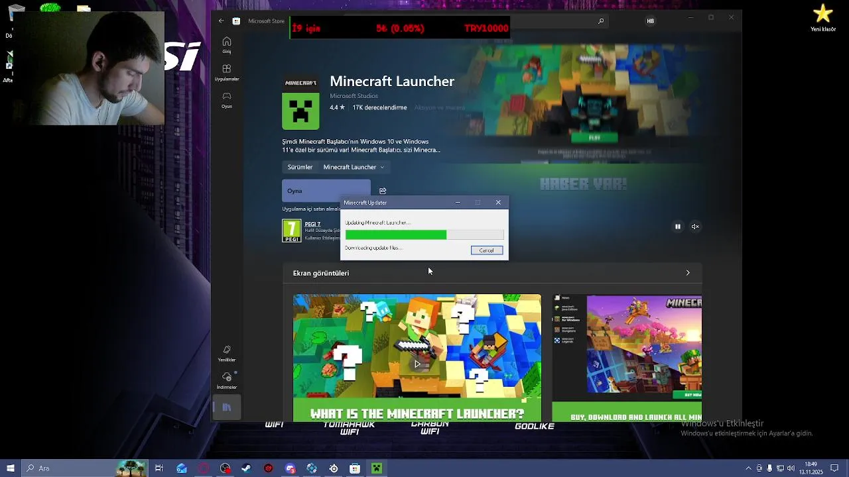
Task: Click the Minecraft Launcher title text
Action: point(392,81)
